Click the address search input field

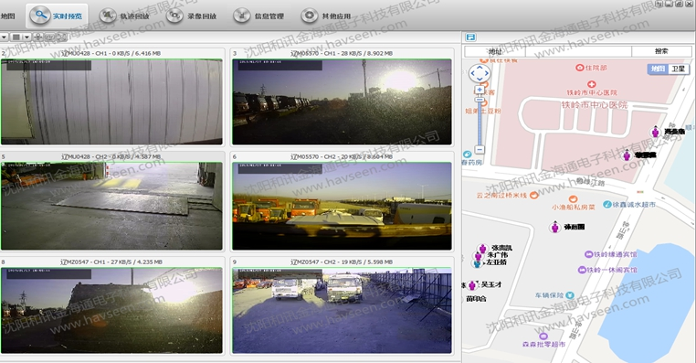point(578,51)
